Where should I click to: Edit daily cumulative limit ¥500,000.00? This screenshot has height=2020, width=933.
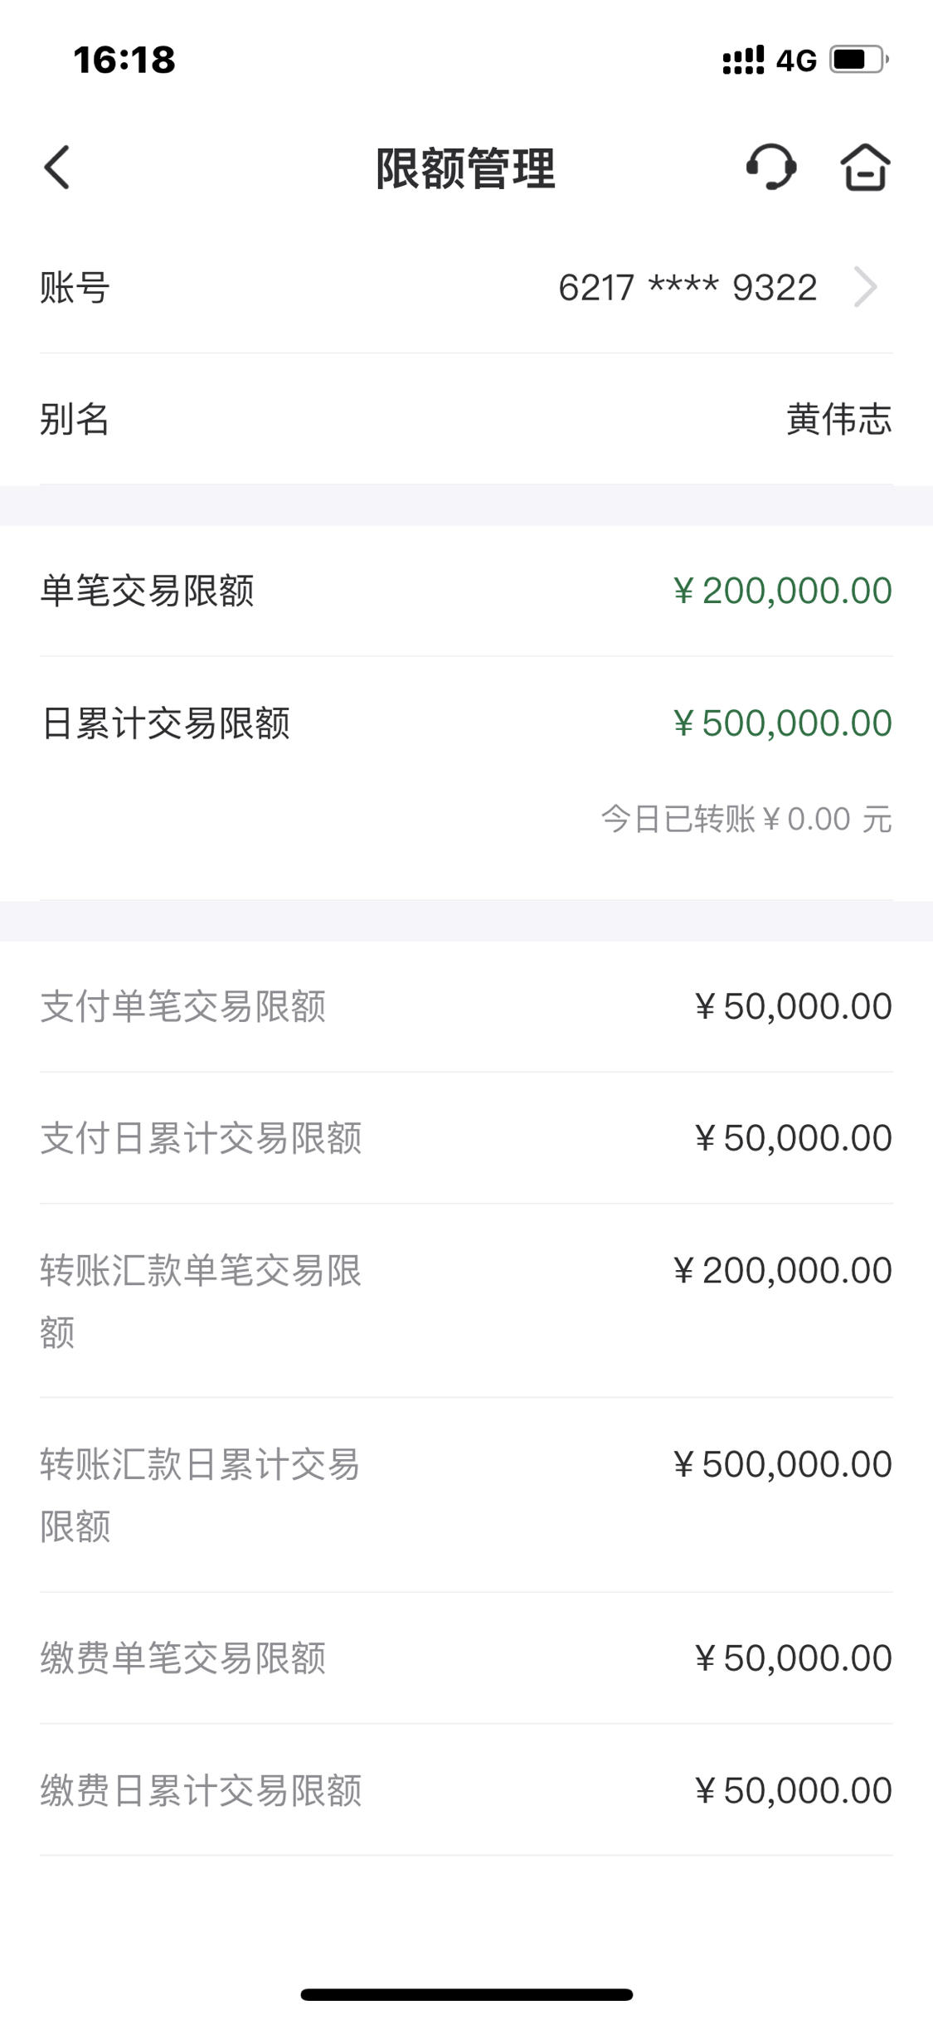(x=782, y=723)
